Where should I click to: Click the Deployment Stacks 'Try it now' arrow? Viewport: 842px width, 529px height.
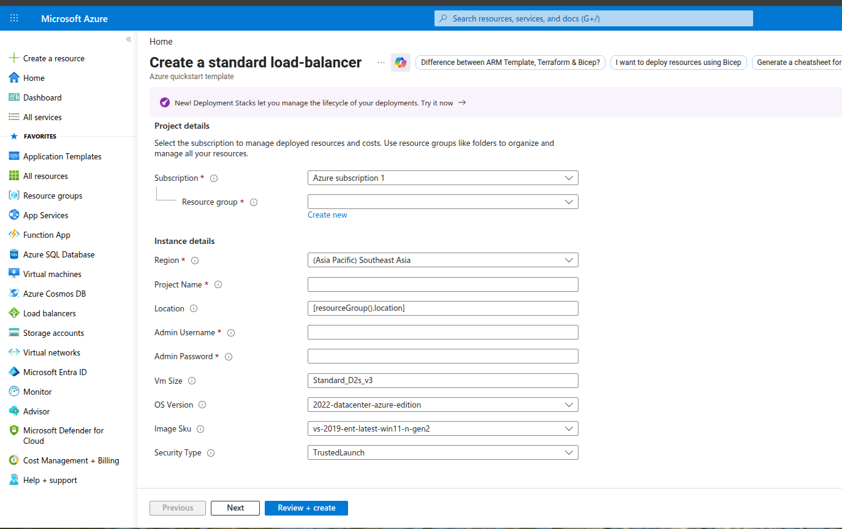(x=462, y=103)
